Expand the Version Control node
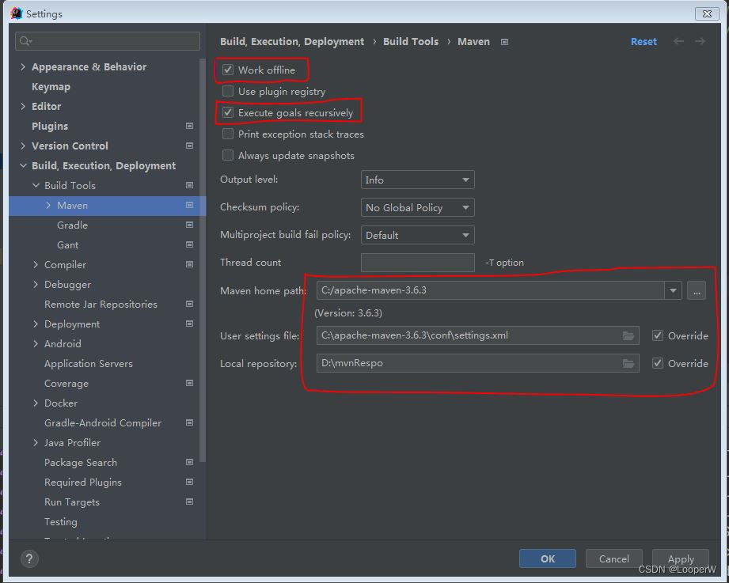This screenshot has width=729, height=583. click(23, 146)
